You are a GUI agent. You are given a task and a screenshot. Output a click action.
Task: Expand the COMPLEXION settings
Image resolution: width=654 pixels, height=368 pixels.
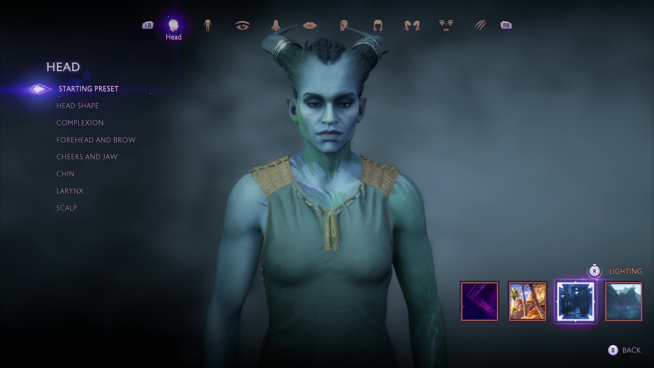[79, 122]
